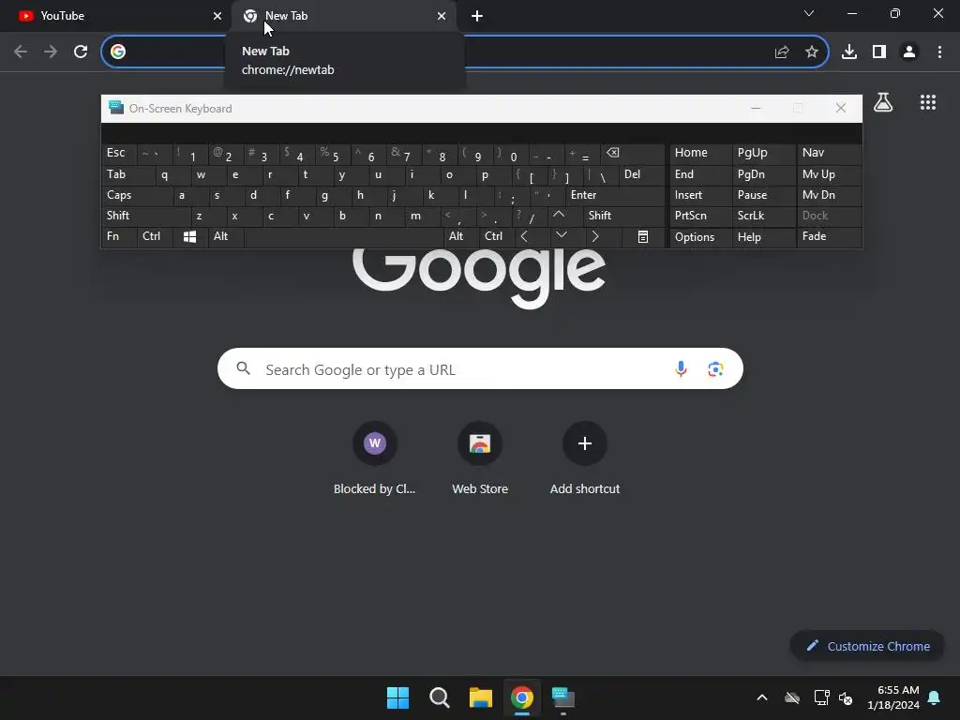Open Options on the On-Screen Keyboard
This screenshot has height=720, width=960.
[x=700, y=237]
